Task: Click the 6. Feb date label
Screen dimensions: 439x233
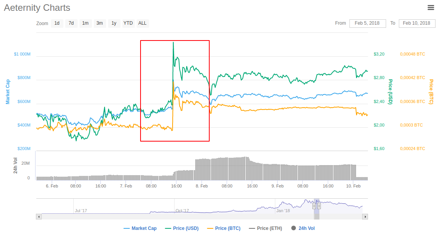Action: click(x=52, y=186)
